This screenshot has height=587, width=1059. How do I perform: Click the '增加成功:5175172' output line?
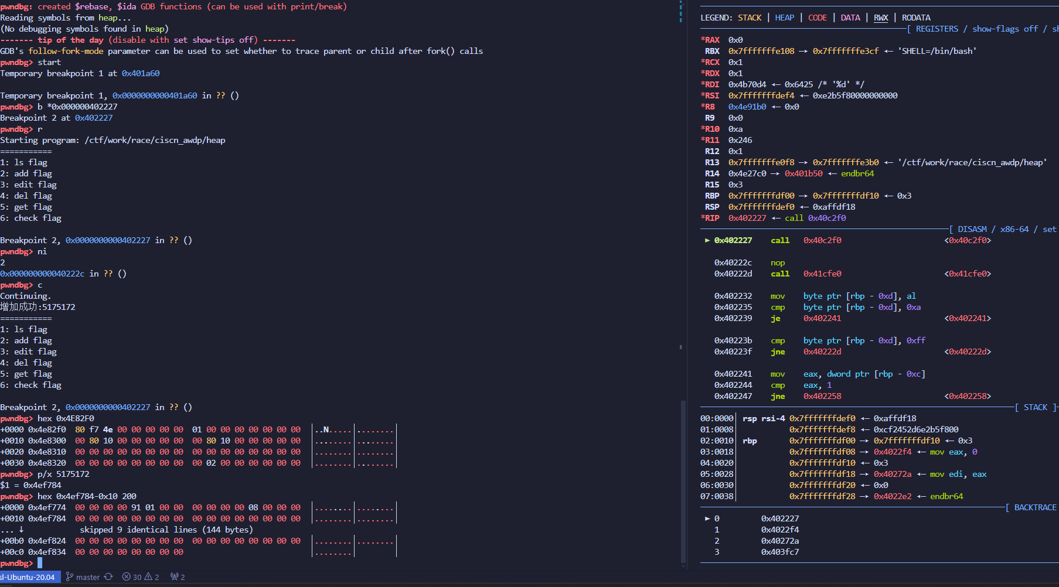click(38, 307)
